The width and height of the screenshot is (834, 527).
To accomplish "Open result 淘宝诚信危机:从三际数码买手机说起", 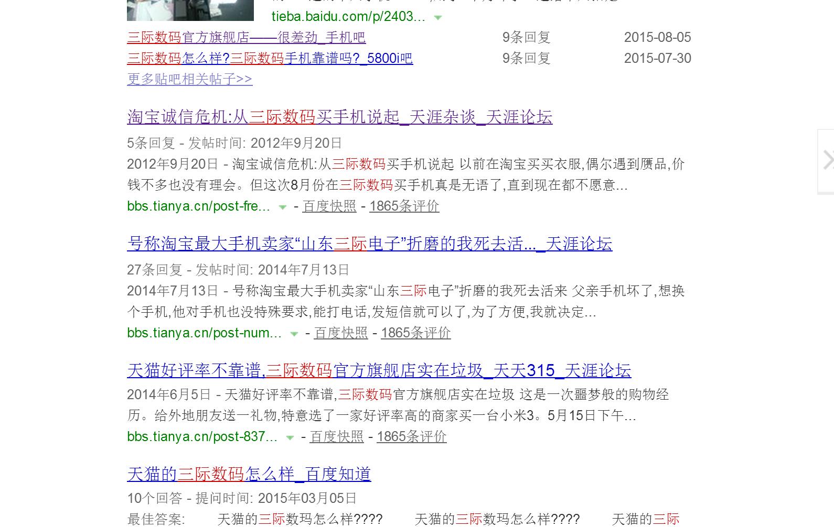I will [x=339, y=117].
